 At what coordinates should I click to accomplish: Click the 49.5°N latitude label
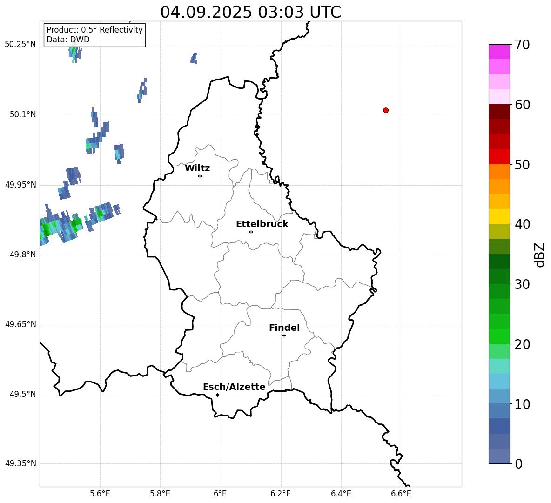[23, 394]
